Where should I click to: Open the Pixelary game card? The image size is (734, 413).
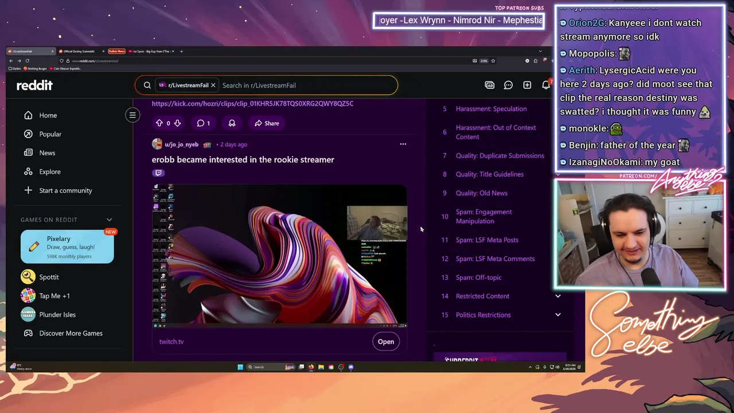point(67,247)
